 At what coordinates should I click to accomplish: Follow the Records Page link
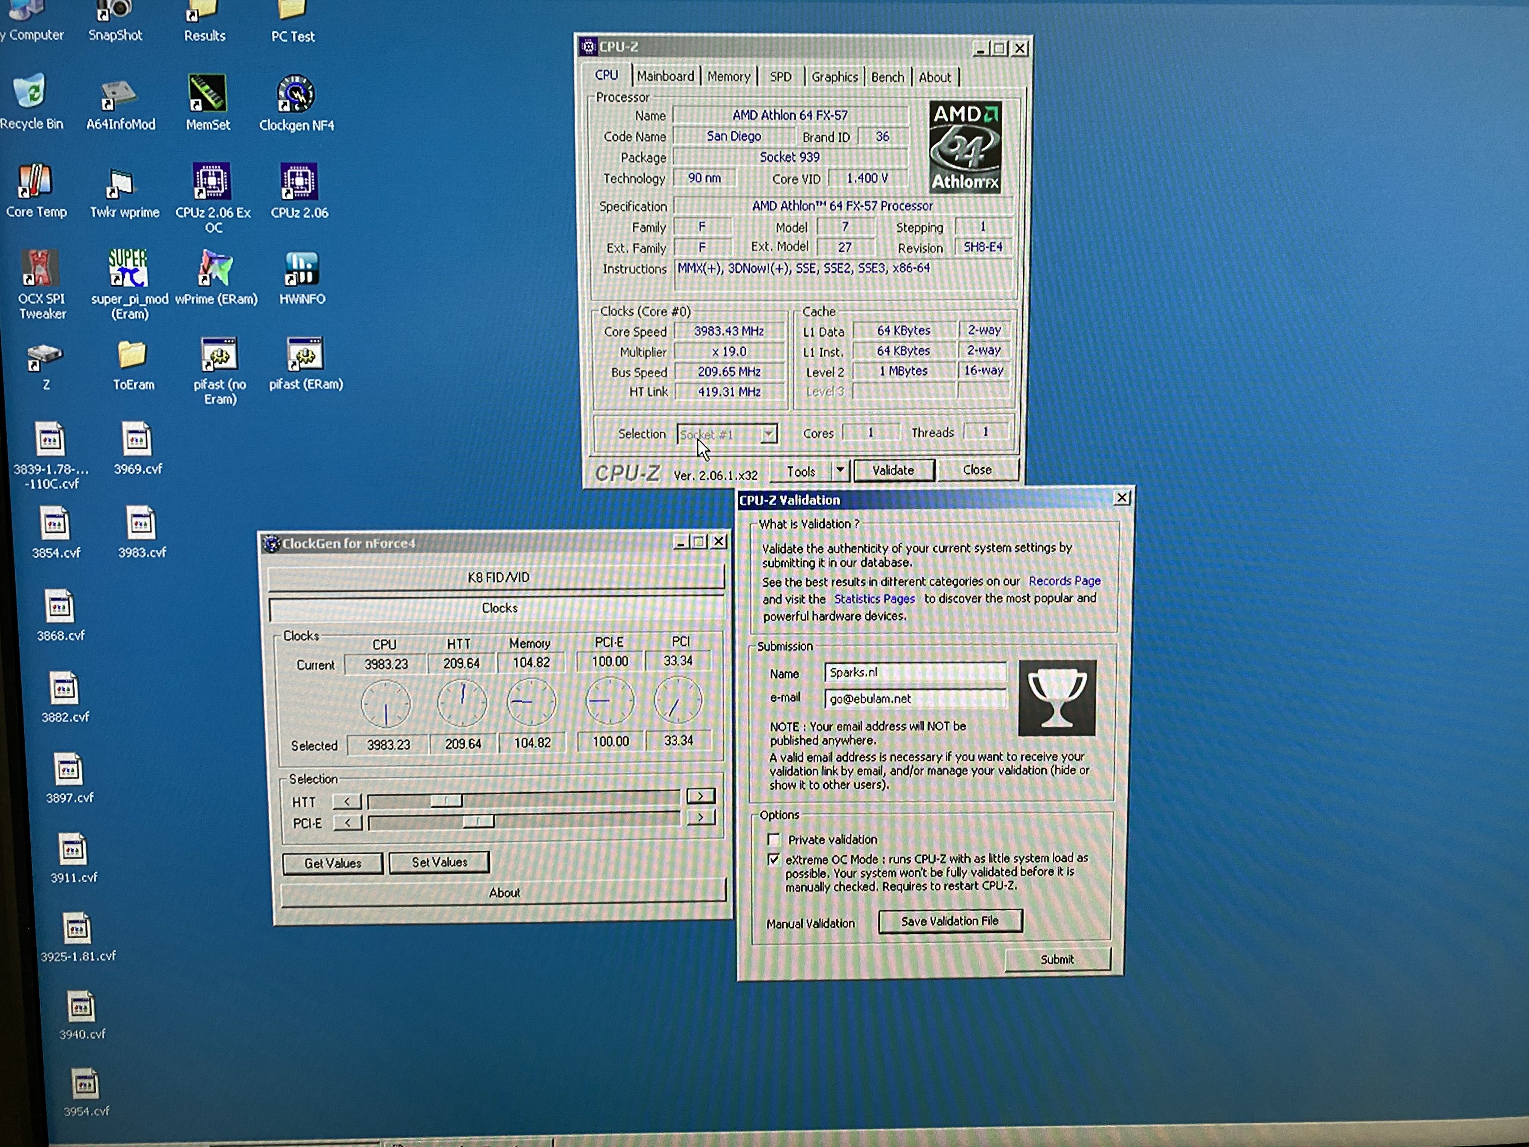tap(1064, 581)
